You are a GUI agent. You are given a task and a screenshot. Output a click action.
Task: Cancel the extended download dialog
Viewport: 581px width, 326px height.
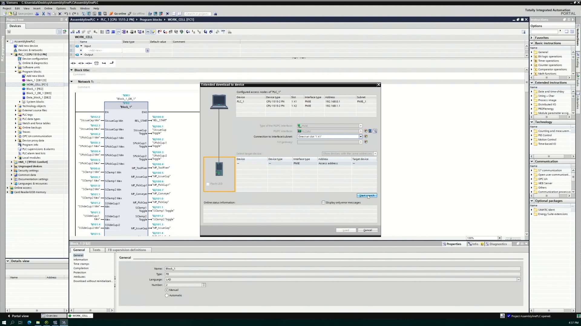pos(368,230)
